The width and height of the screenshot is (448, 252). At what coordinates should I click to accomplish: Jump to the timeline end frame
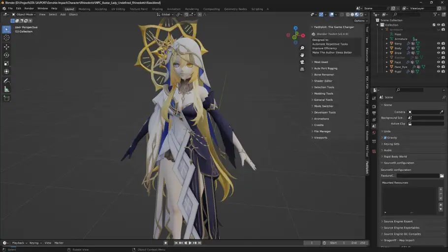200,243
